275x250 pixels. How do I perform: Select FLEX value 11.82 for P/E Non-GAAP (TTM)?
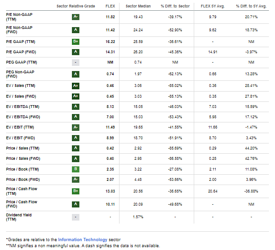pos(110,17)
